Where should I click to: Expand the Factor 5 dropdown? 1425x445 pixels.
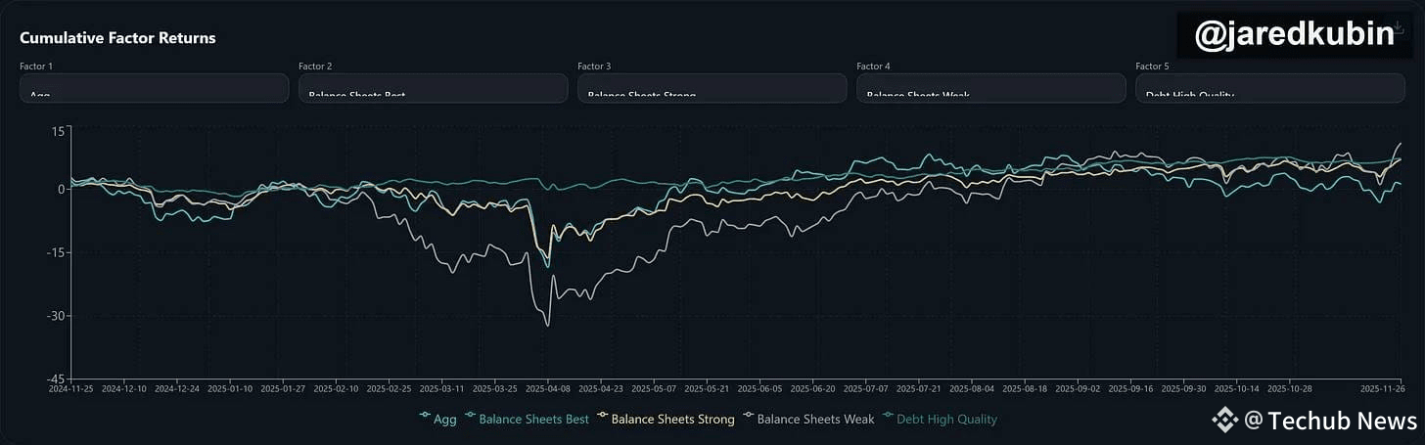[1269, 89]
